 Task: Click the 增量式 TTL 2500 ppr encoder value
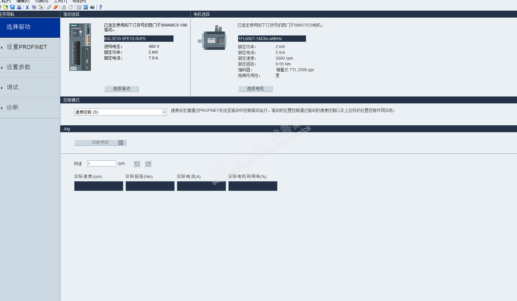click(x=295, y=70)
